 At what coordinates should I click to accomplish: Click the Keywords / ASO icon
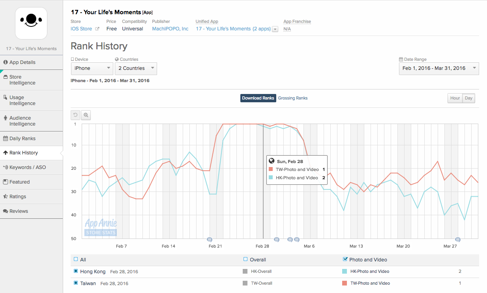coord(6,167)
